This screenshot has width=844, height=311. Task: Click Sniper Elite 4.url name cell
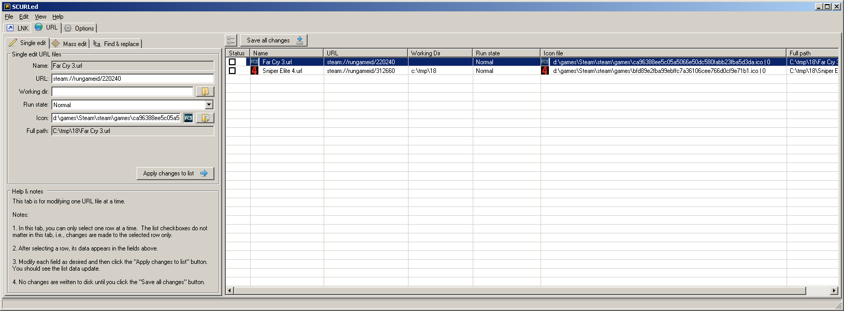click(x=282, y=71)
